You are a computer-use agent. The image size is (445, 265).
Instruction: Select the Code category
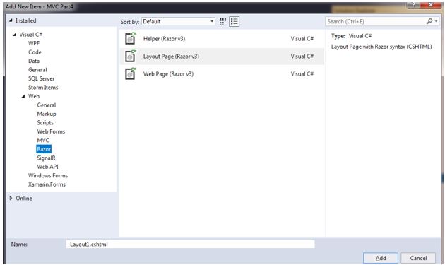35,52
